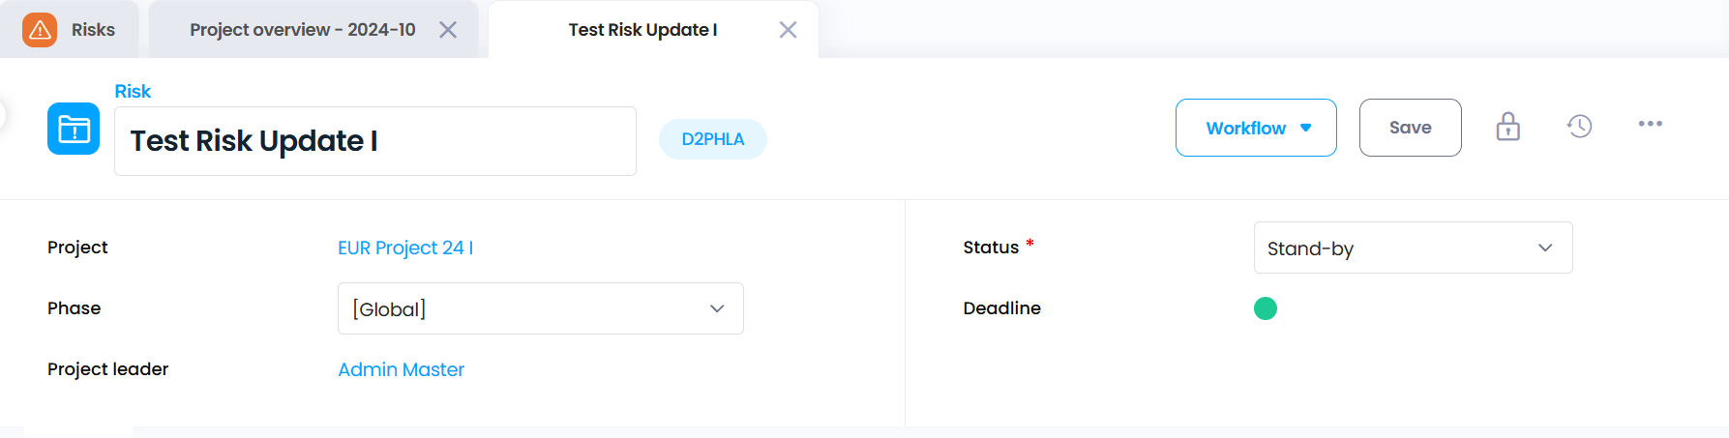Screen dimensions: 1729x438
Task: Click the green Deadline status dot
Action: 1265,308
